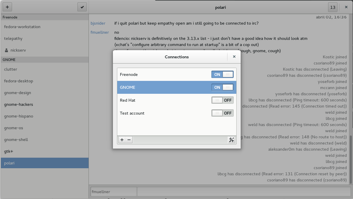
Task: Click the 'mccann joined' status line
Action: [333, 88]
